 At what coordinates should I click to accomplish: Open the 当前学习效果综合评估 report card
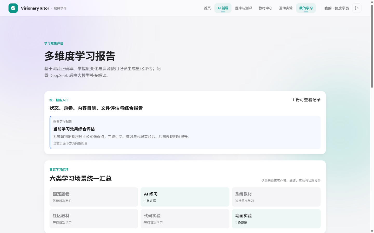(x=185, y=132)
